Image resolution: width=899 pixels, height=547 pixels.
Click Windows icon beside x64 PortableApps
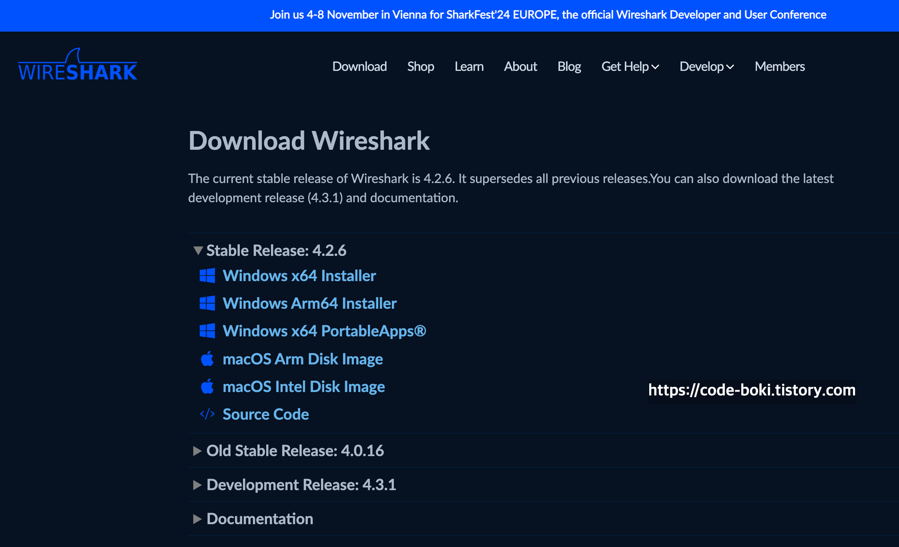(207, 331)
